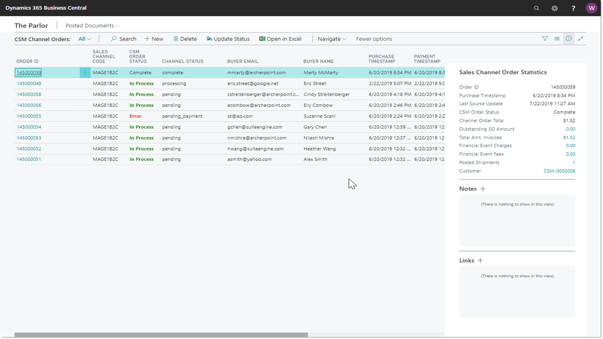Toggle the FactBox information pane icon
The width and height of the screenshot is (603, 339).
[x=569, y=39]
